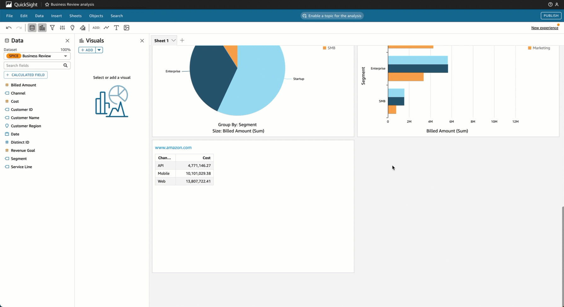Viewport: 564px width, 307px height.
Task: Toggle the Visuals pane bar-chart icon
Action: pos(42,28)
